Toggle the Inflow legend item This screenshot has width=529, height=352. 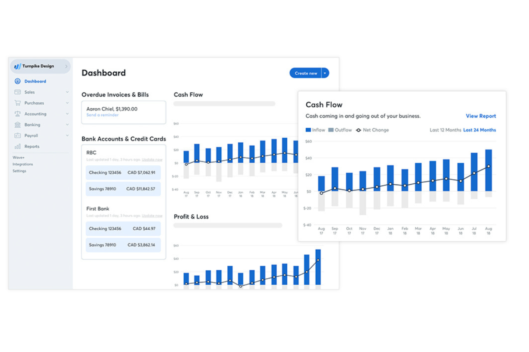[315, 130]
